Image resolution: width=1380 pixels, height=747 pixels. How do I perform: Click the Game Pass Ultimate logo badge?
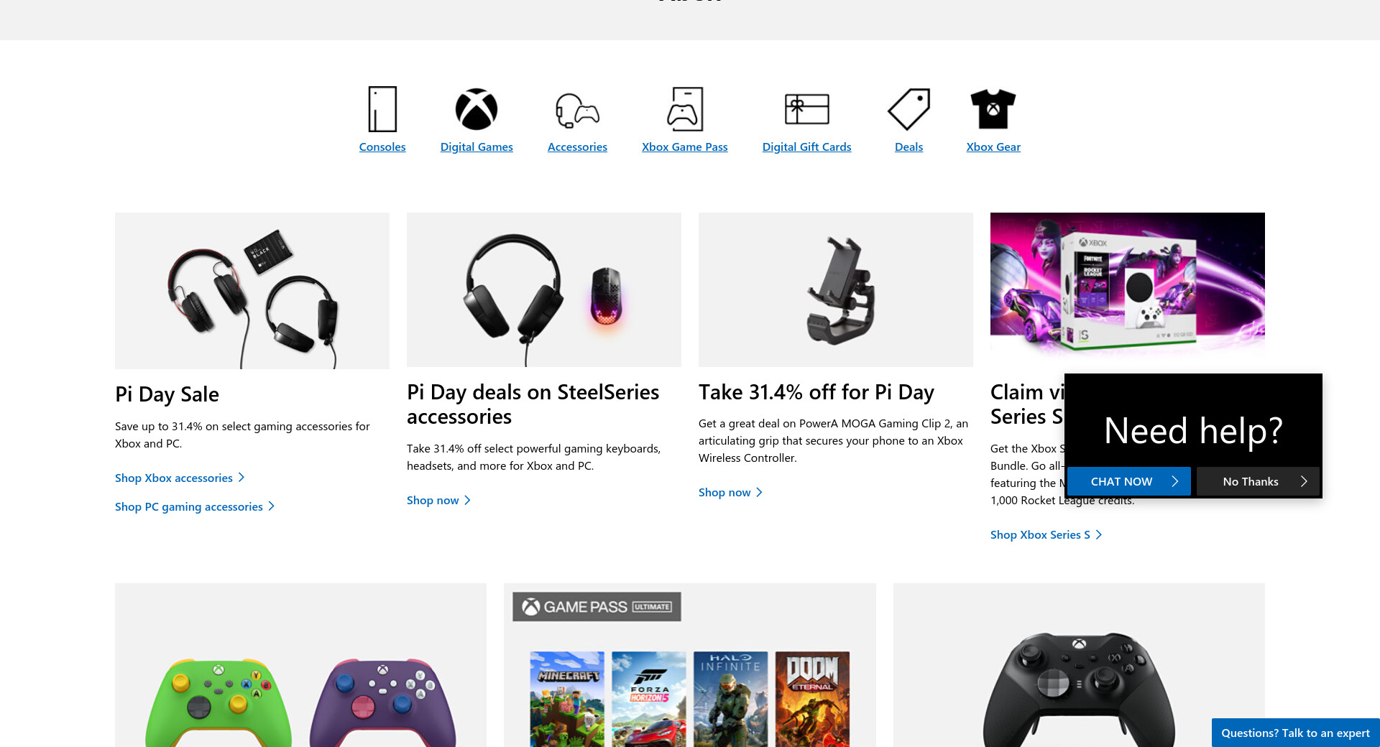pos(597,607)
